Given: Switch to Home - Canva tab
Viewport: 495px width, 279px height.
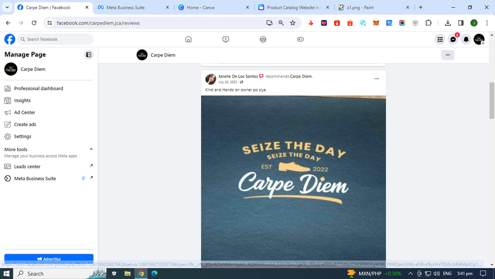Looking at the screenshot, I should [213, 7].
